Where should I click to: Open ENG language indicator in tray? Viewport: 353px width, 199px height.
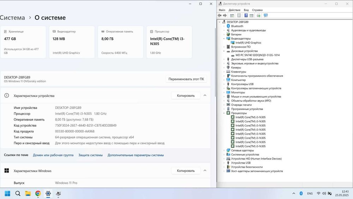310,193
